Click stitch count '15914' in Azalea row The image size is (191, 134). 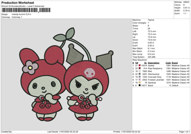144,65
